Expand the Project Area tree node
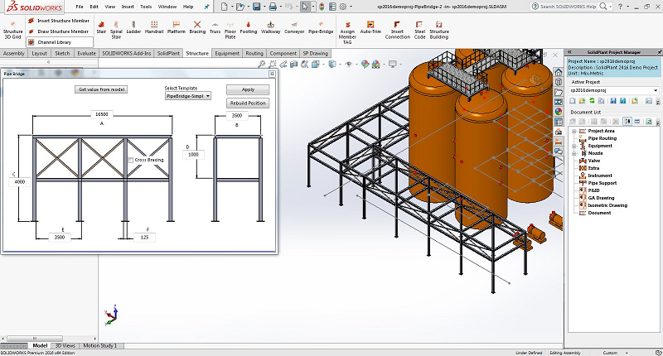This screenshot has width=663, height=356. (573, 131)
